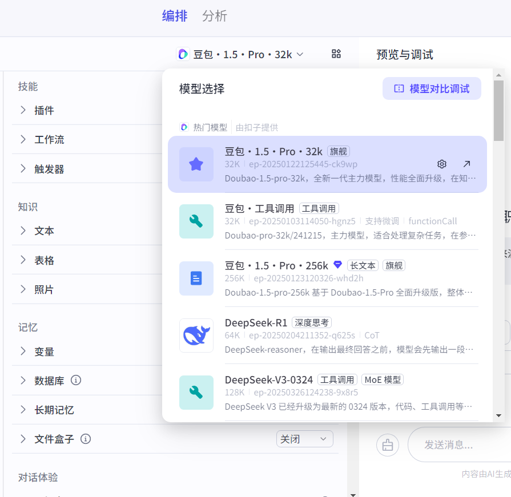Click diamond badge next to 豆包·1.5·Pro·256k

[337, 265]
